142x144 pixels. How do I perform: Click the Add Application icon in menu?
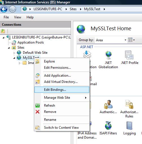point(38,76)
